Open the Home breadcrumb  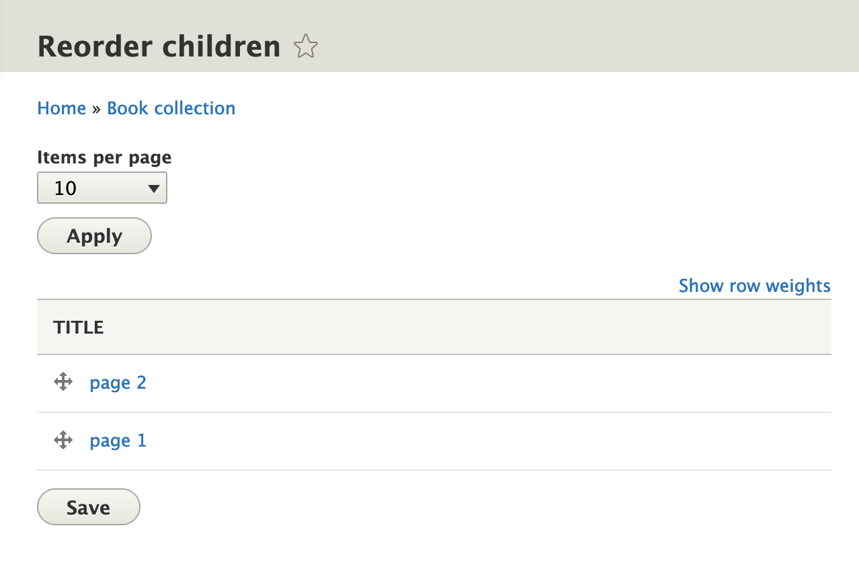pos(61,108)
